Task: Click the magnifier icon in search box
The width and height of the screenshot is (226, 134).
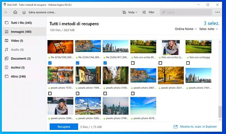Action: tap(164, 12)
